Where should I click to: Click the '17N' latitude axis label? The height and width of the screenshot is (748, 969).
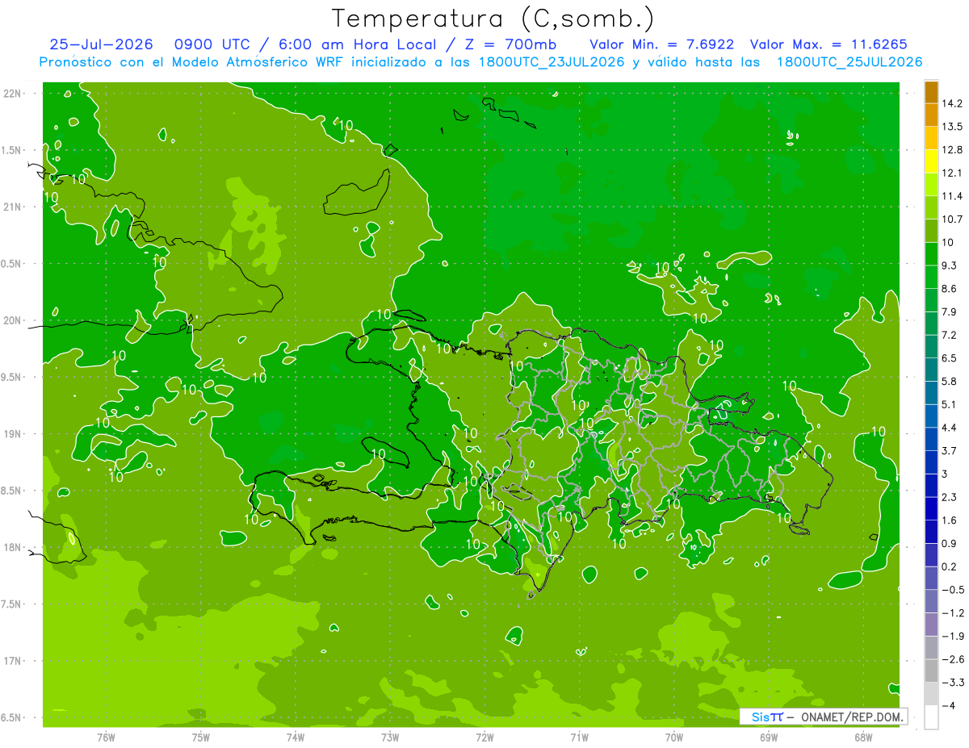[13, 661]
